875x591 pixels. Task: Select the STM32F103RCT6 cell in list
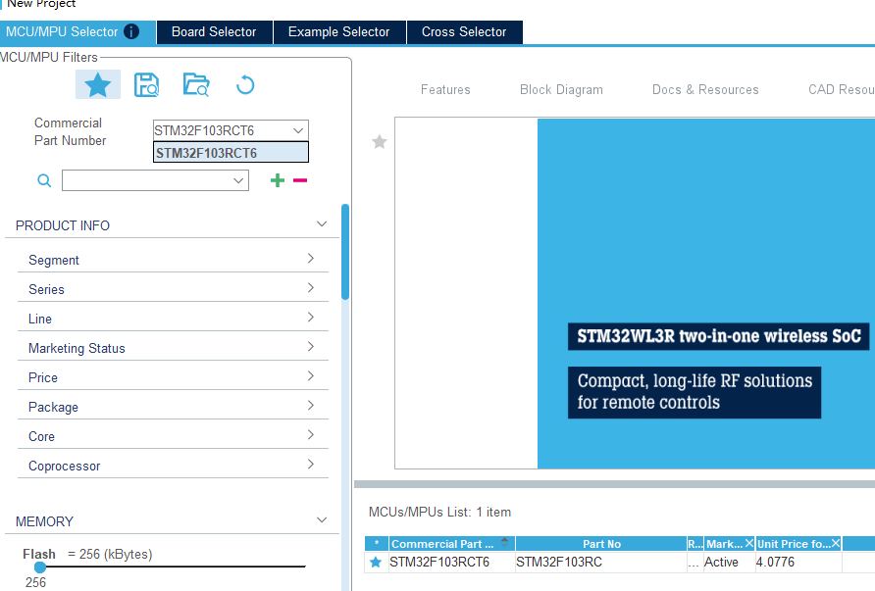[452, 562]
